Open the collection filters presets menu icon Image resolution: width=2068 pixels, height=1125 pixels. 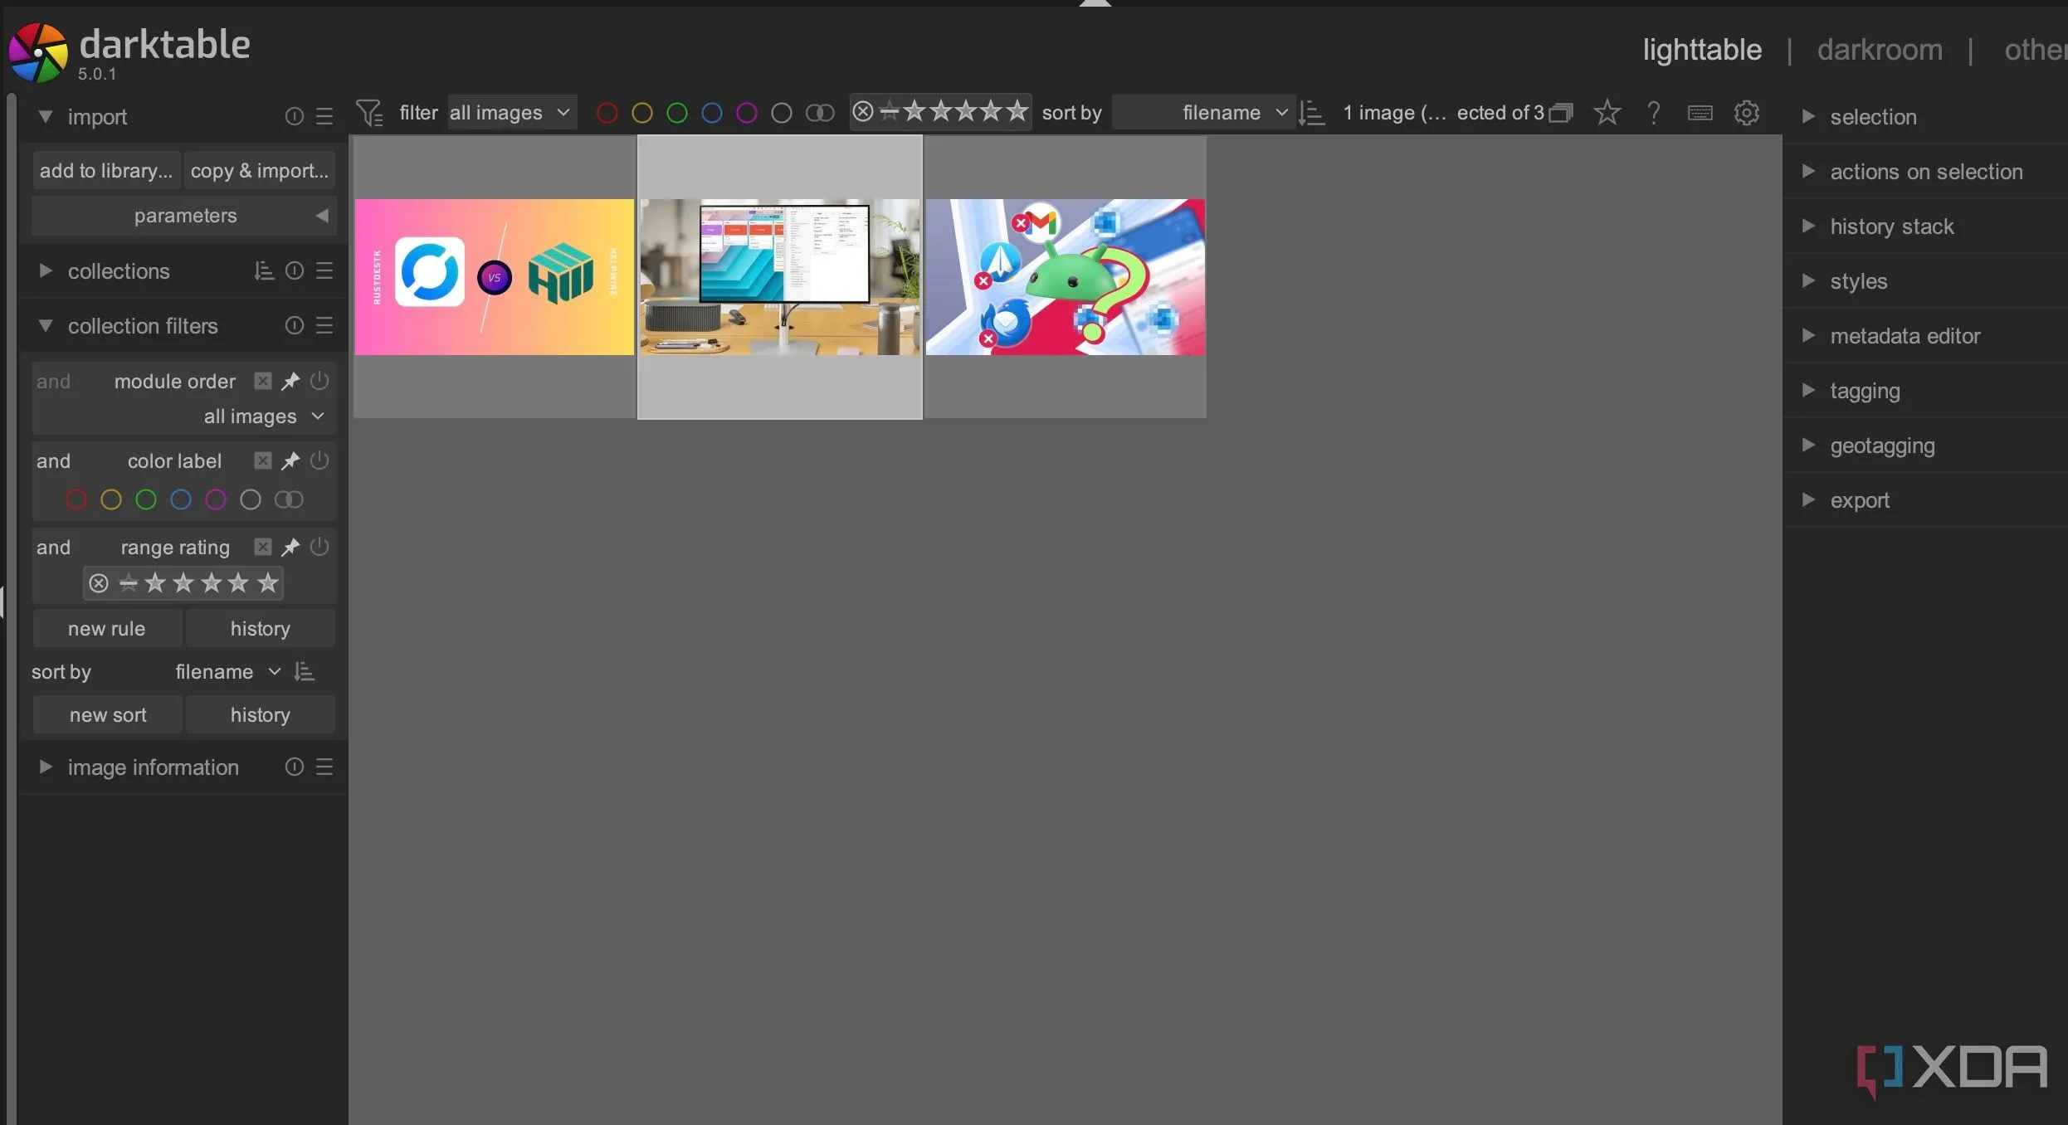[324, 325]
